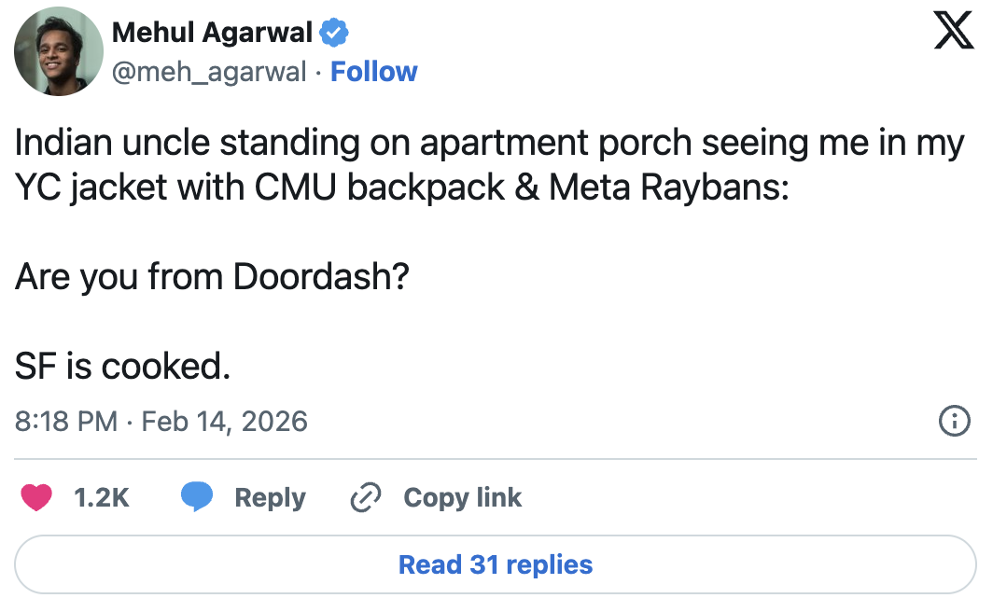Click the 1.2K likes count
Viewport: 993px width, 612px height.
[101, 497]
